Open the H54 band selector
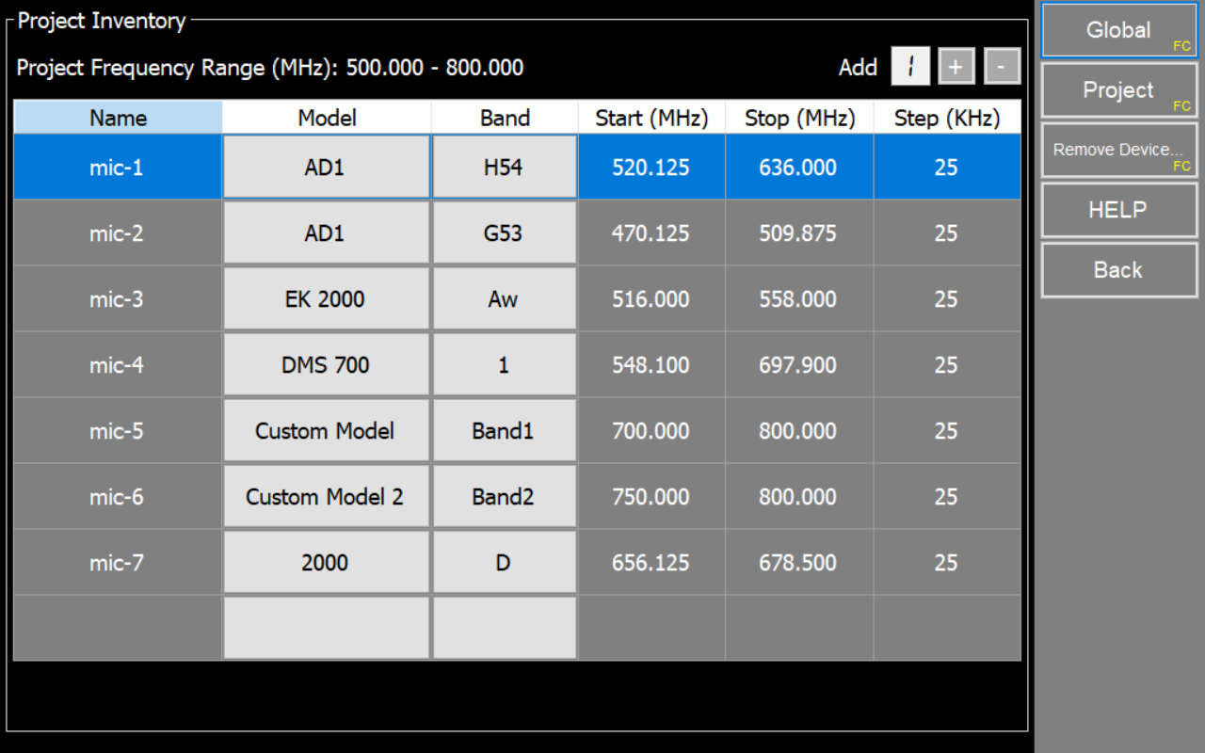Image resolution: width=1205 pixels, height=753 pixels. 505,167
